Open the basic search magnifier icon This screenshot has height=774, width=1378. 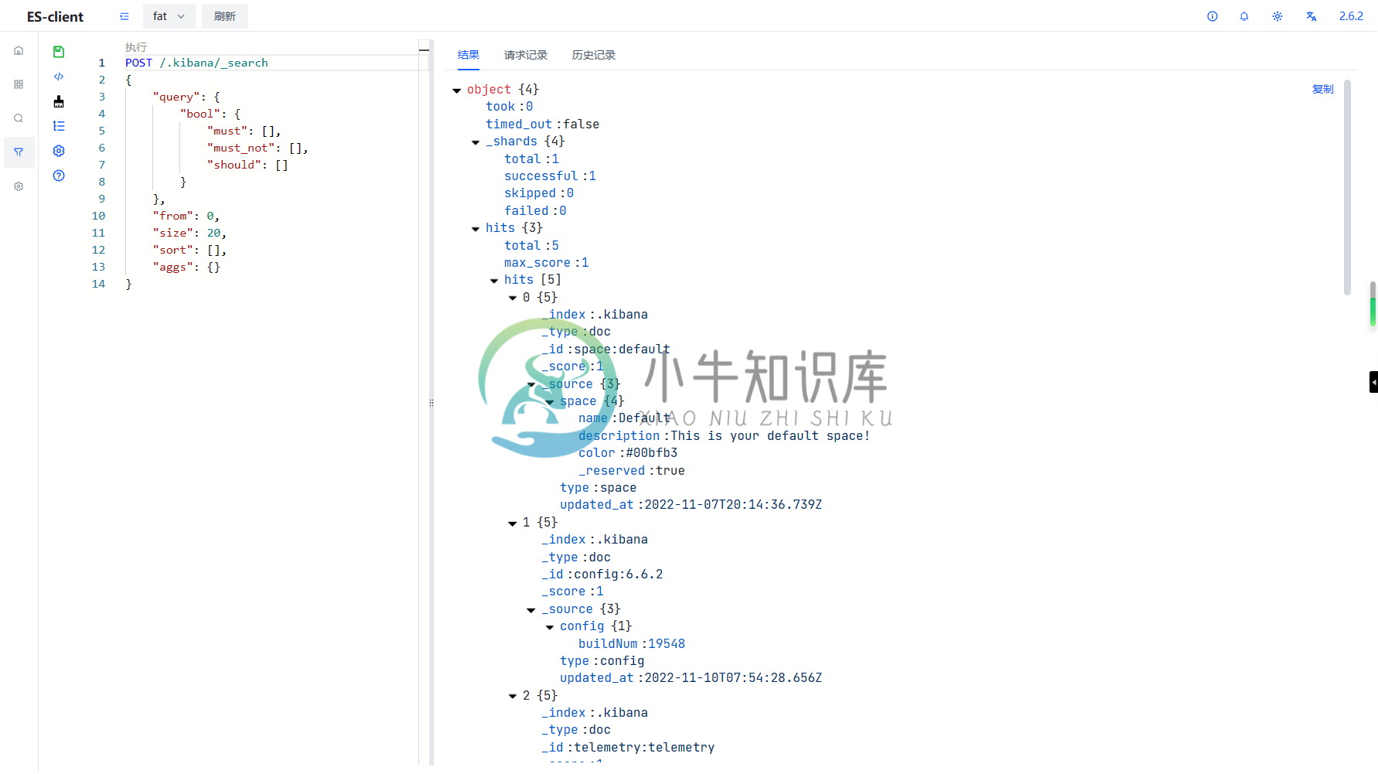click(x=19, y=118)
